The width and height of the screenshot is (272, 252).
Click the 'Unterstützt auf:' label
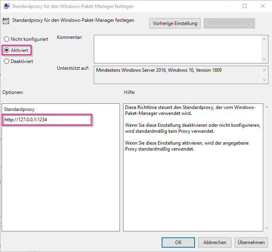(x=73, y=68)
